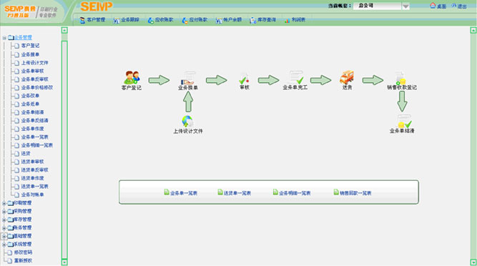Click the sidebar scrollbar down arrow

click(x=64, y=262)
